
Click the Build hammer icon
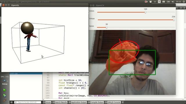[x=5, y=100]
